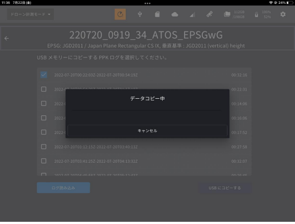The image size is (295, 224).
Task: Check the 00:27:58 log checkbox
Action: [x=44, y=146]
